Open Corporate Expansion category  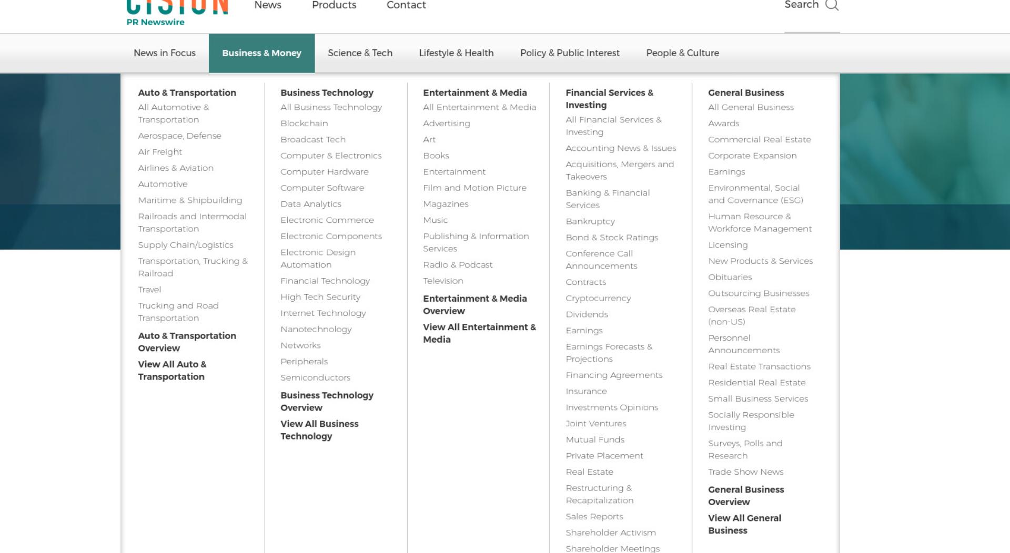pos(752,156)
